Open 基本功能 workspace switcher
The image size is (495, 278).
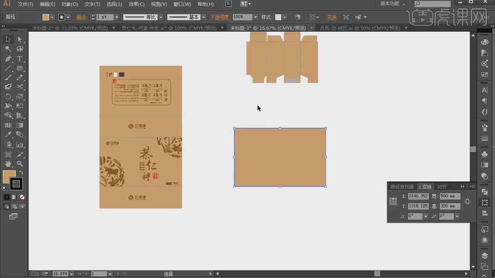click(393, 4)
